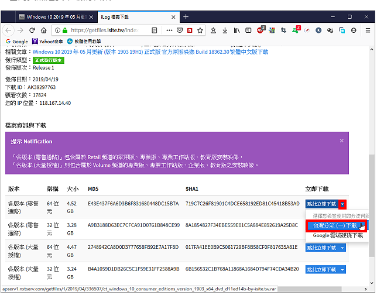This screenshot has height=295, width=377.
Task: Close the Windows 10 2019 tab
Action: tap(91, 17)
